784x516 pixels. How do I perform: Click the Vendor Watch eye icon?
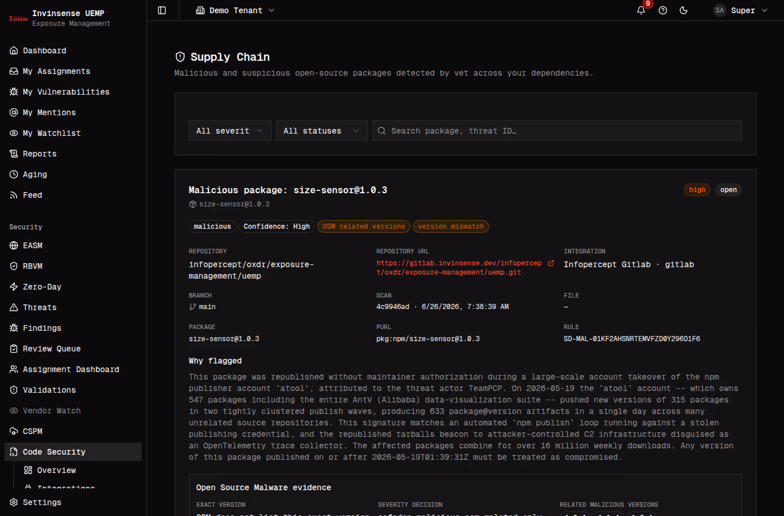14,411
